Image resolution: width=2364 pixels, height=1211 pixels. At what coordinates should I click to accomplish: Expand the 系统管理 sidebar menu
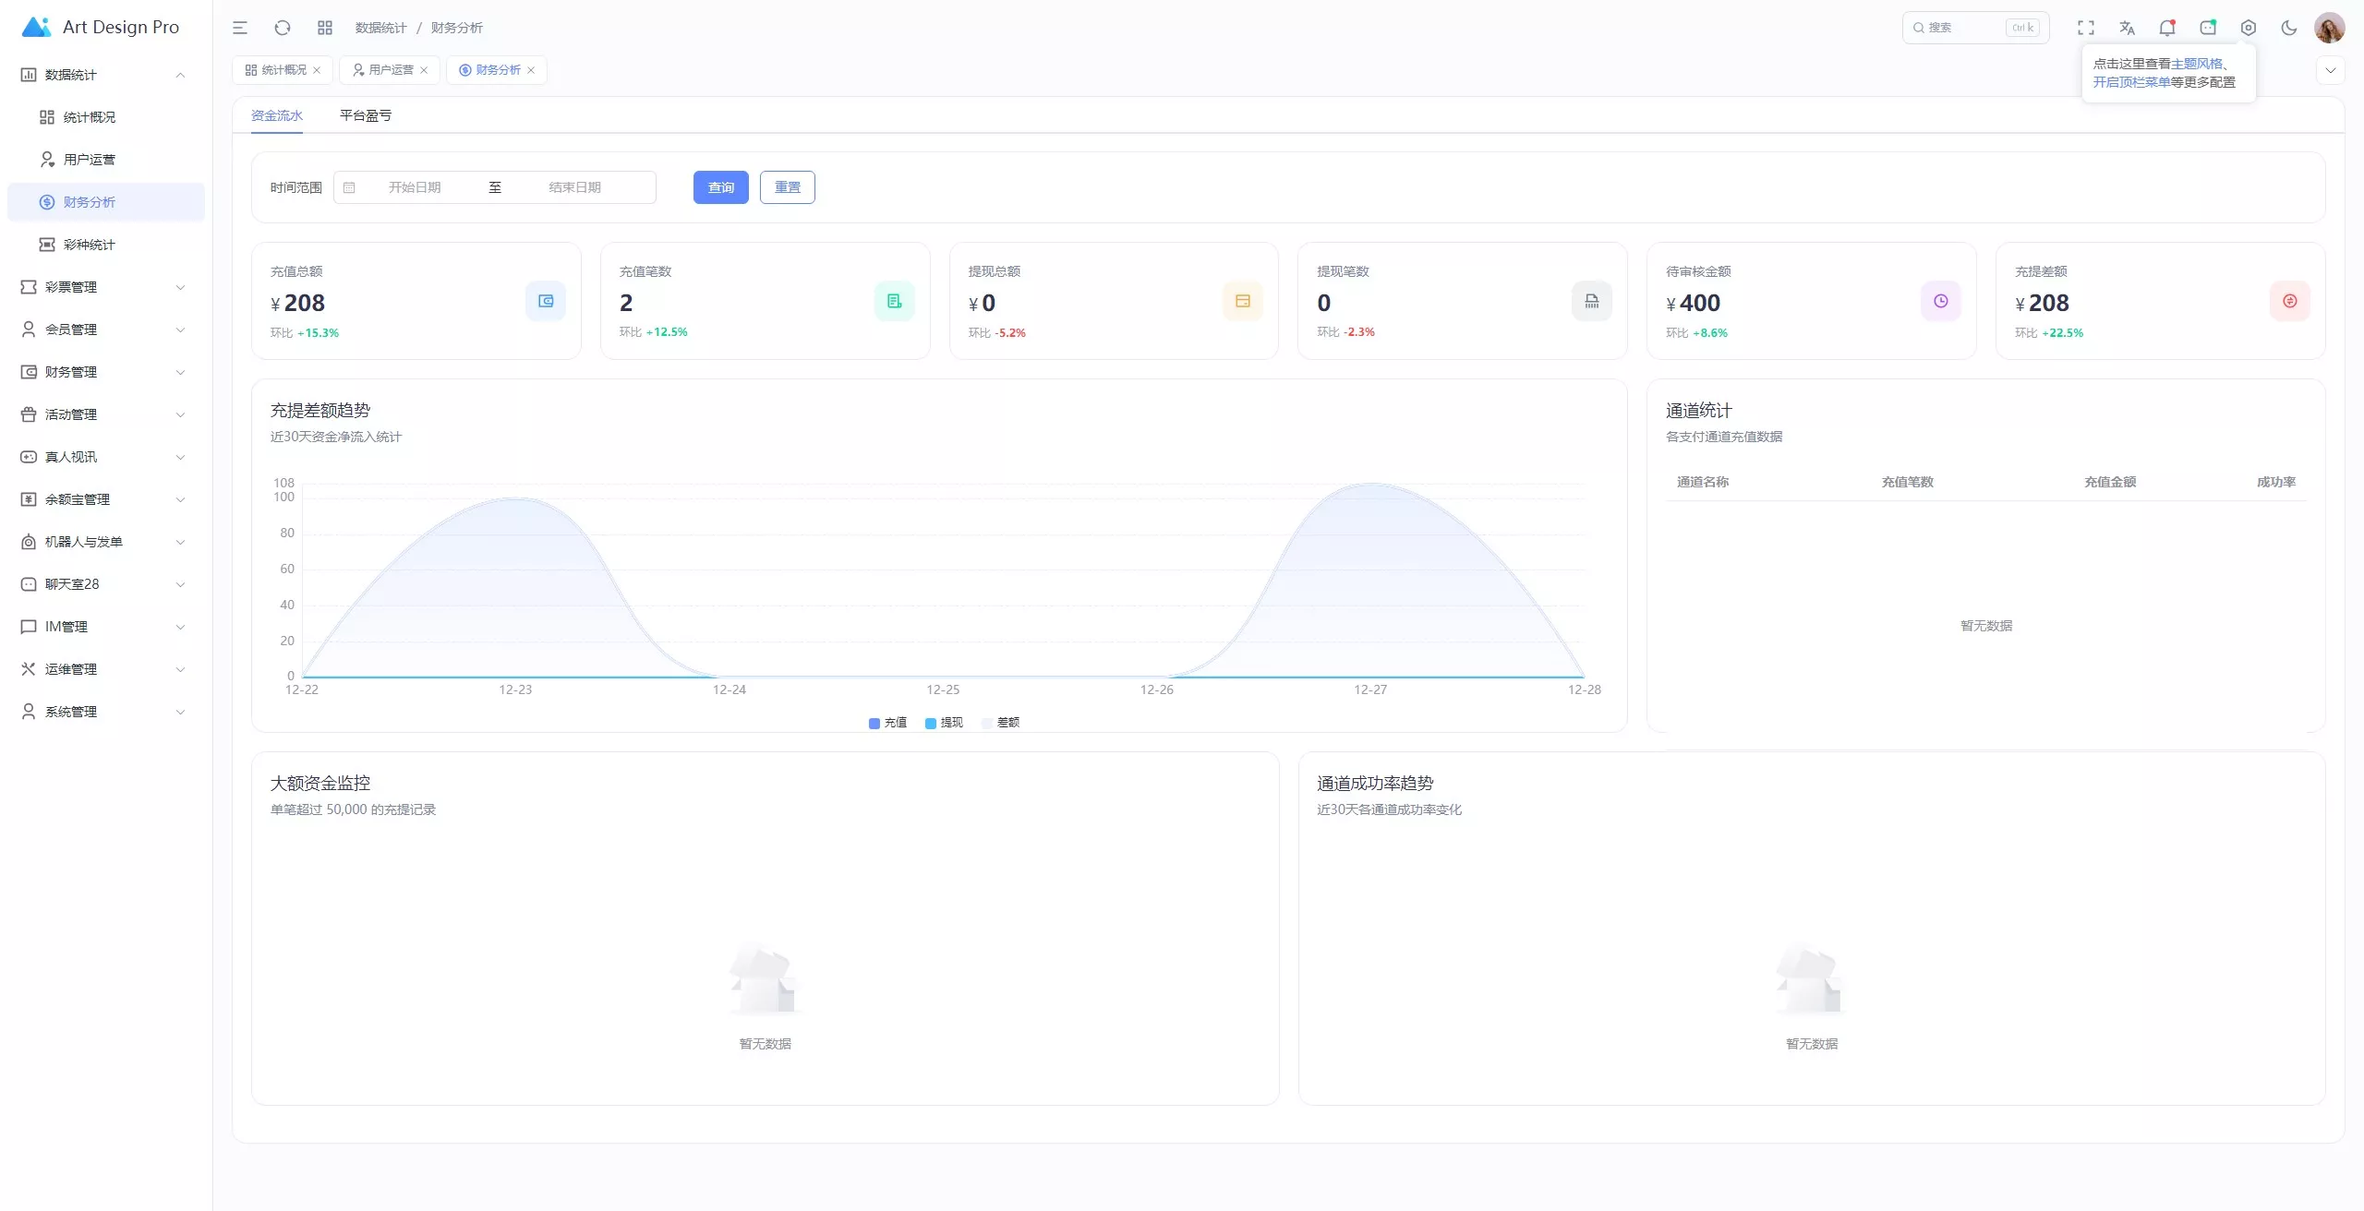tap(103, 712)
